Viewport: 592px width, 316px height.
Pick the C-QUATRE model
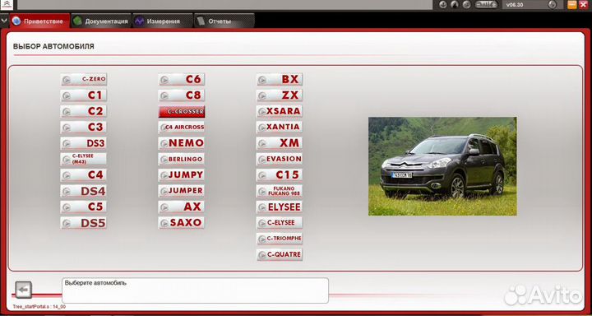[280, 254]
